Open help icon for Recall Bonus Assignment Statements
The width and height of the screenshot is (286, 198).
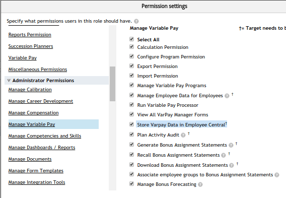224,155
